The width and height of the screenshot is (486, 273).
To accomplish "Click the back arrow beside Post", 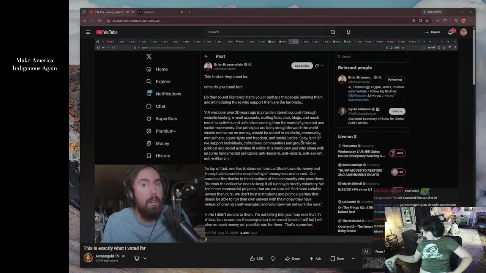I will tap(206, 56).
